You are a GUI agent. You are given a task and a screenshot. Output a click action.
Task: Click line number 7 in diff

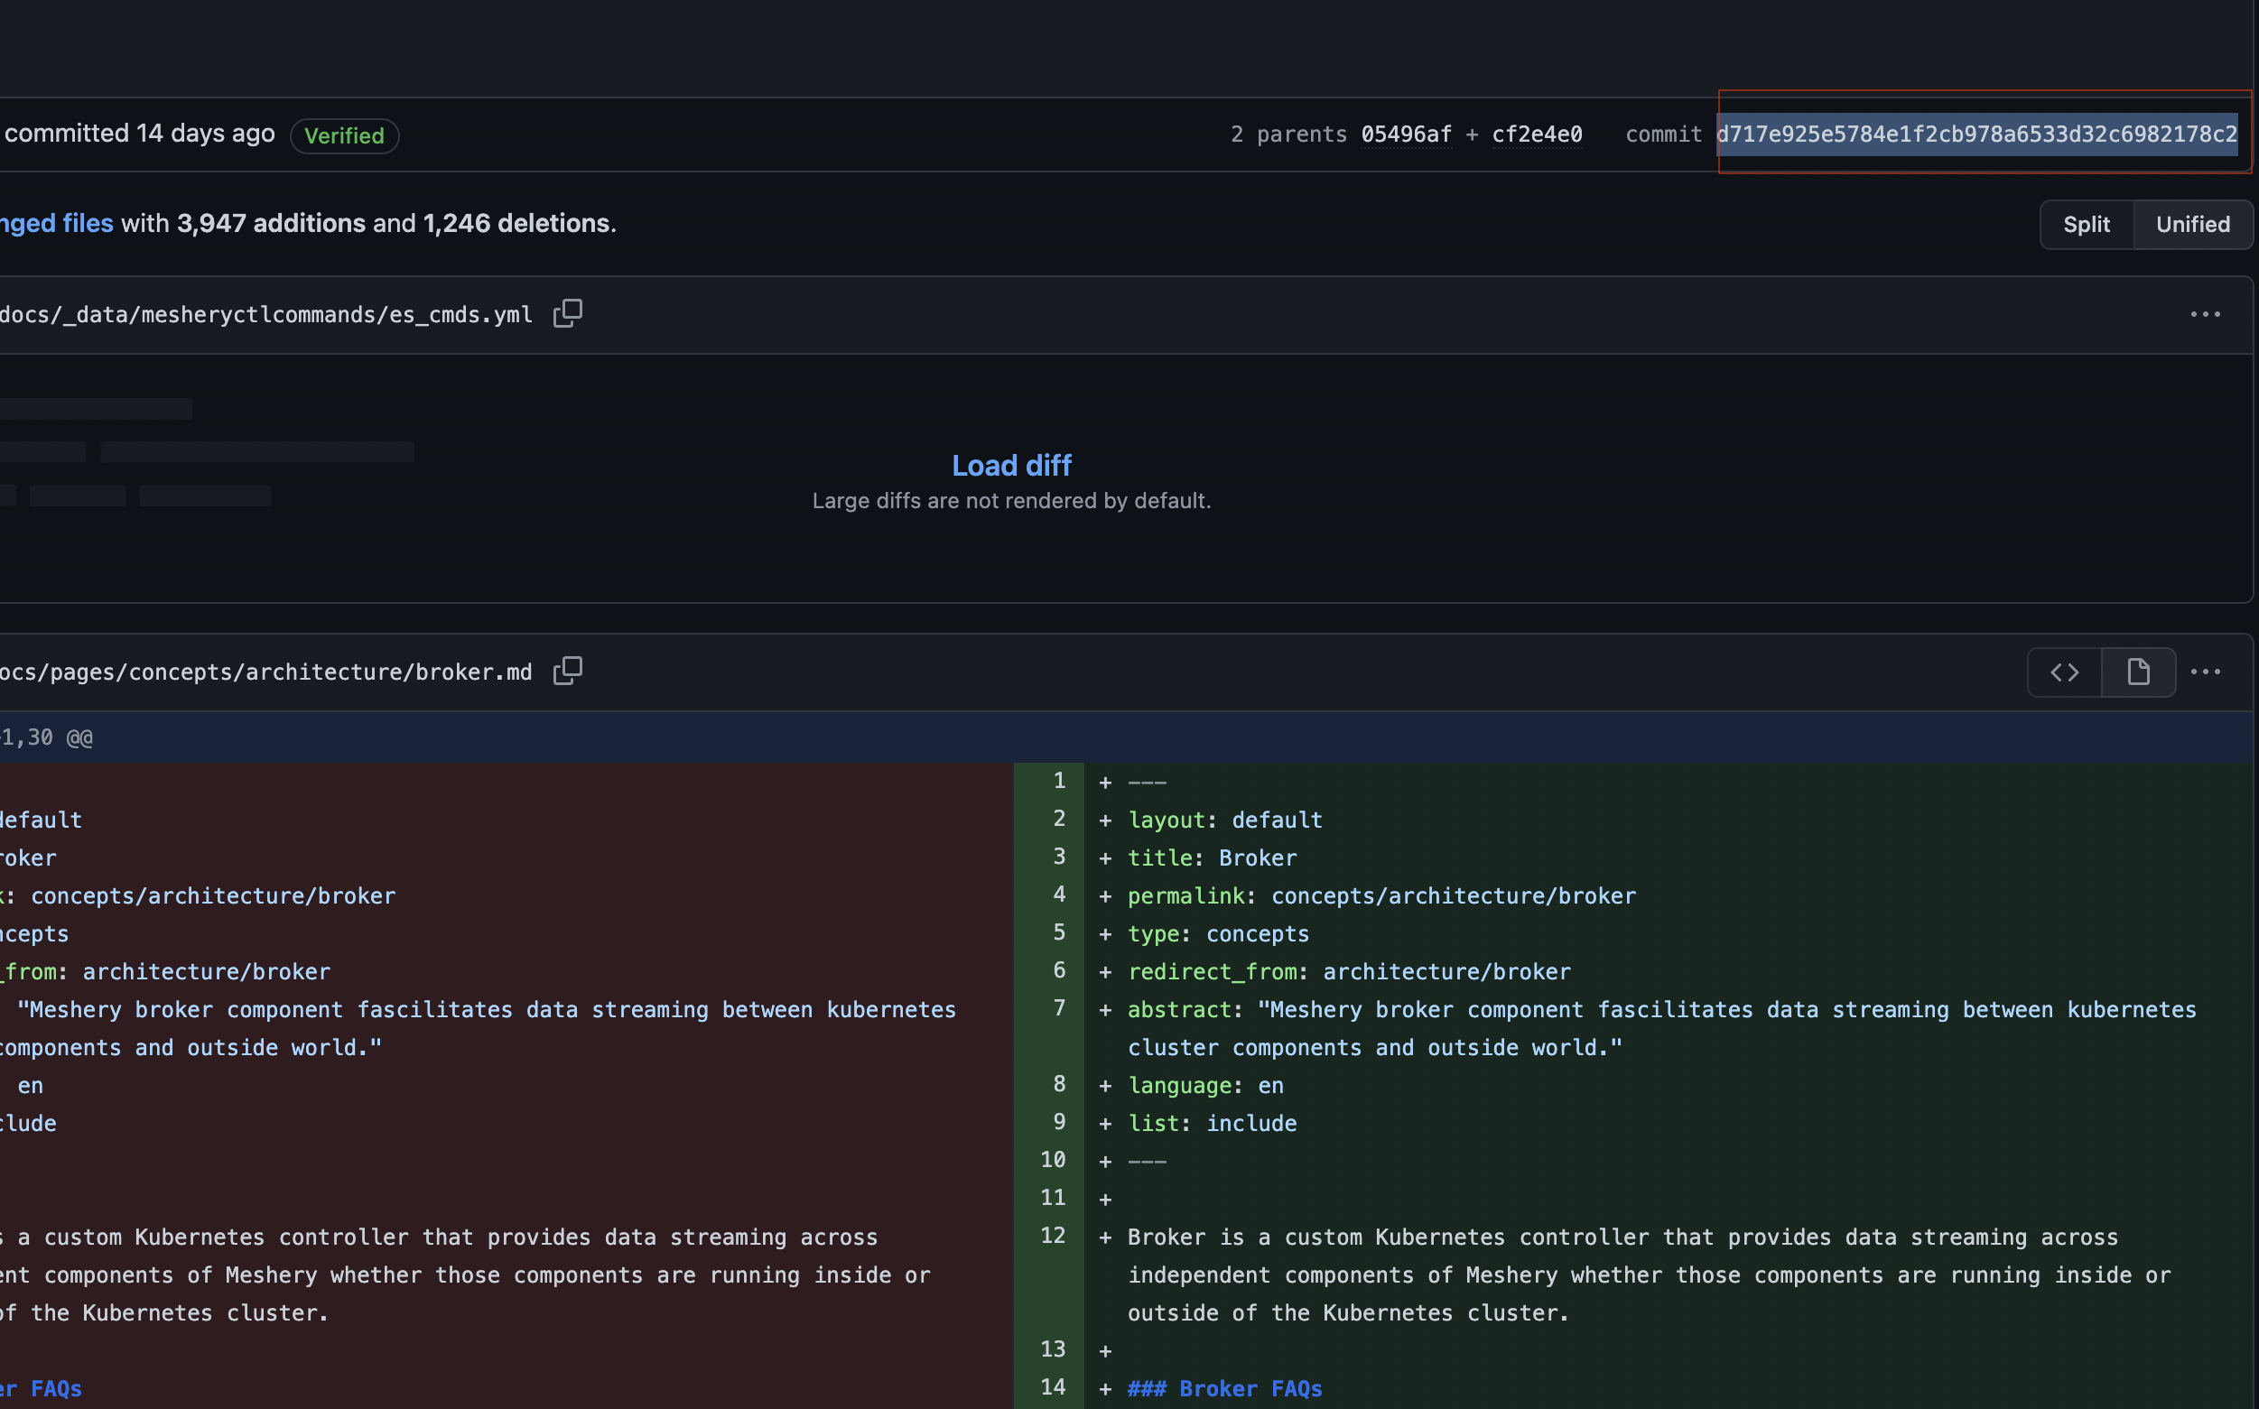pyautogui.click(x=1059, y=1008)
